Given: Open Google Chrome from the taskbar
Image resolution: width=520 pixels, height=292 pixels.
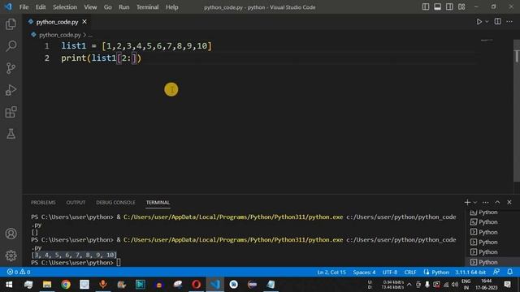Looking at the screenshot, I should point(66,285).
